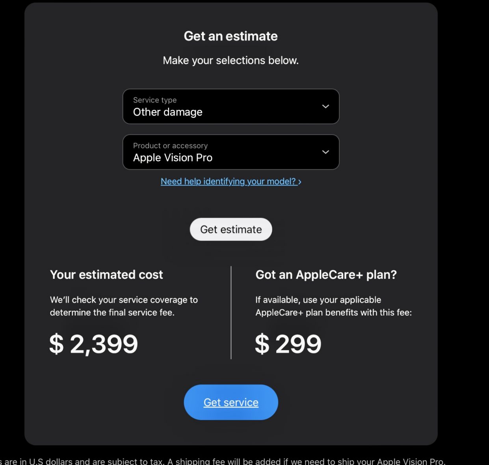Click the $ 2,399 estimated price
The height and width of the screenshot is (465, 489).
(x=94, y=344)
